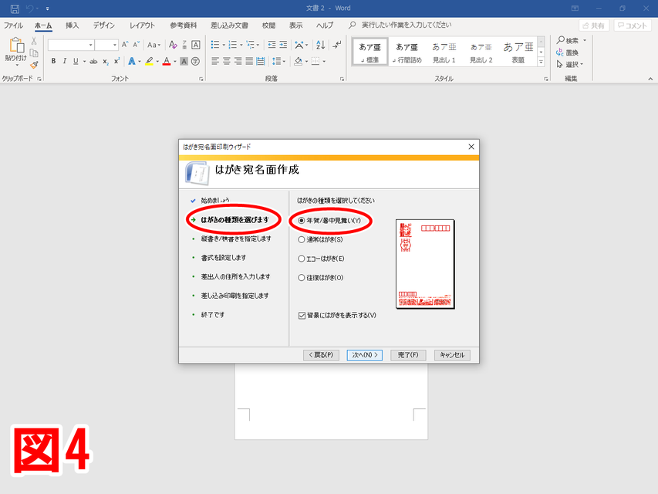The height and width of the screenshot is (494, 658).
Task: Click the 共有 share button
Action: (594, 25)
